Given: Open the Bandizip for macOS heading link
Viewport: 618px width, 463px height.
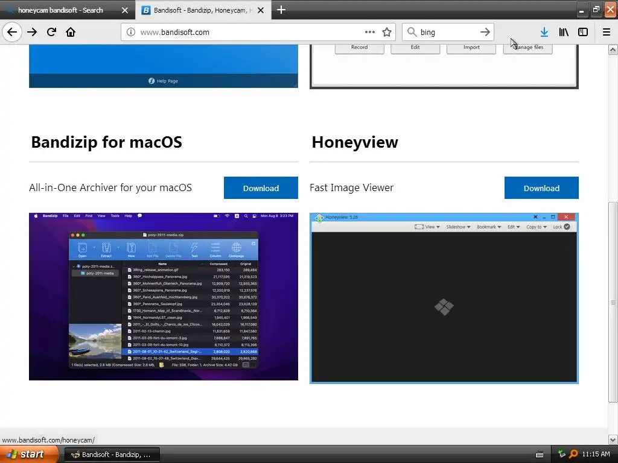Looking at the screenshot, I should coord(106,142).
